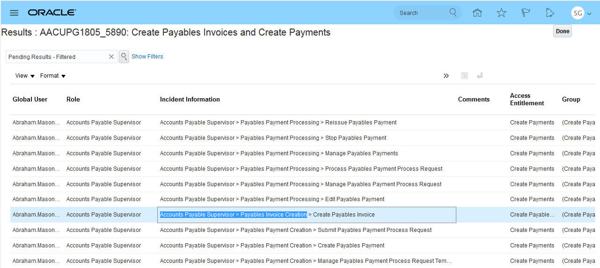
Task: Select the Stop Payables Payment incident row
Action: [273, 138]
